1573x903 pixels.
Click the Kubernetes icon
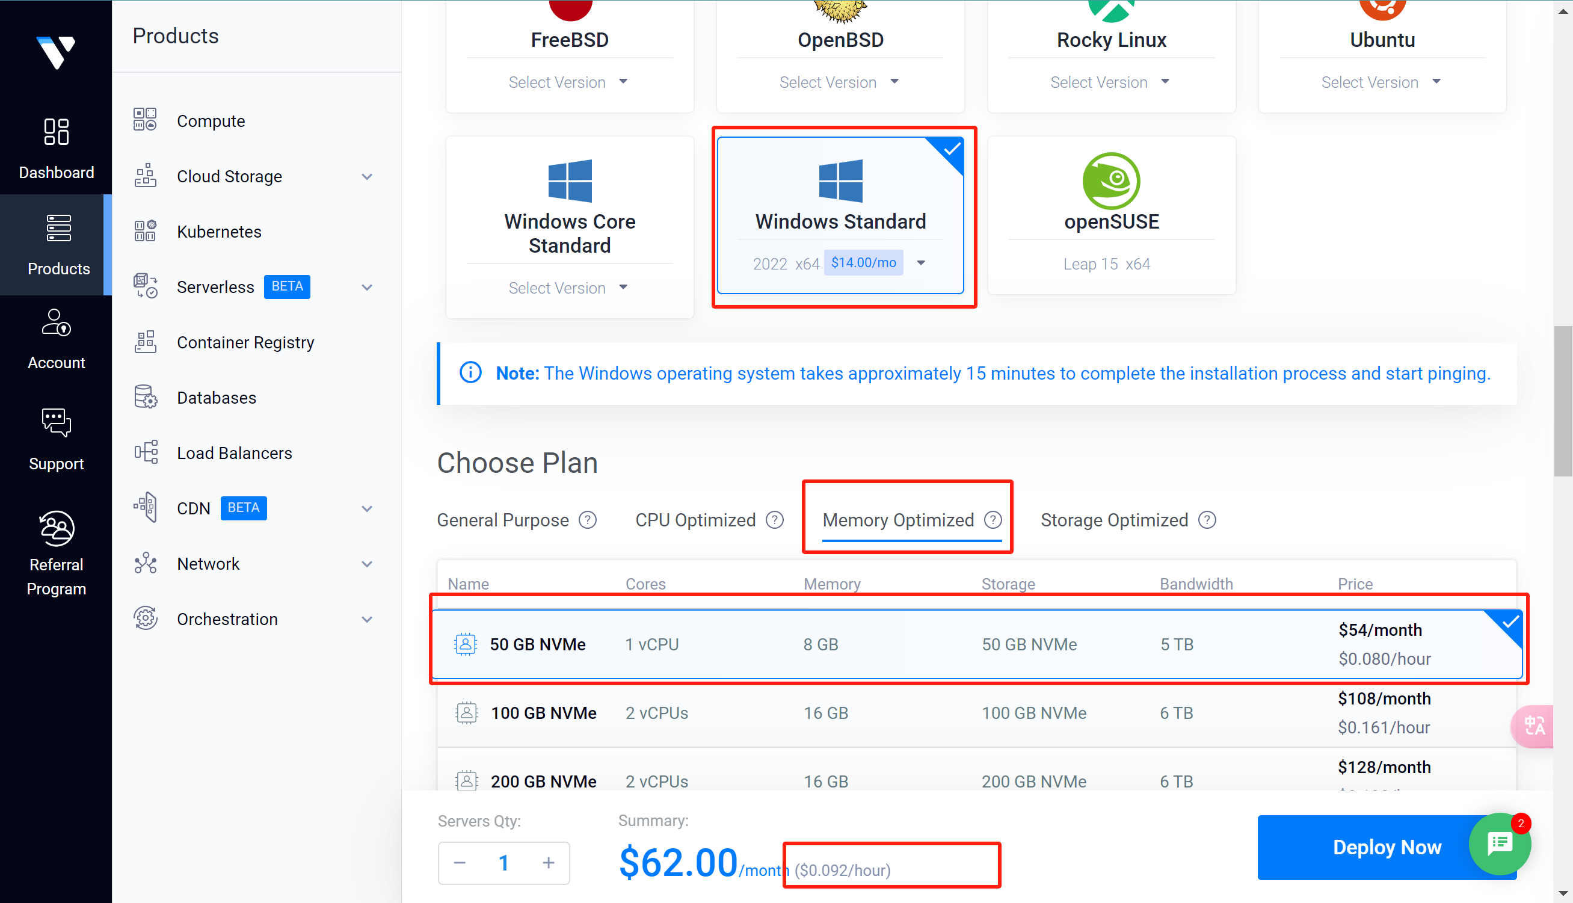pyautogui.click(x=145, y=230)
